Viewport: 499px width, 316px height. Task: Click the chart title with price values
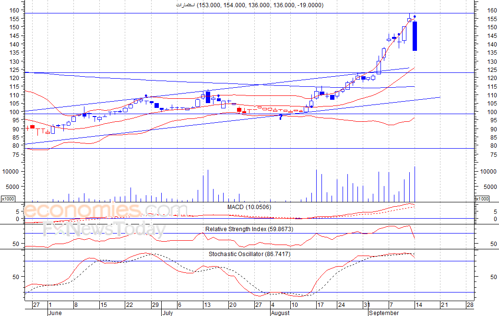249,5
